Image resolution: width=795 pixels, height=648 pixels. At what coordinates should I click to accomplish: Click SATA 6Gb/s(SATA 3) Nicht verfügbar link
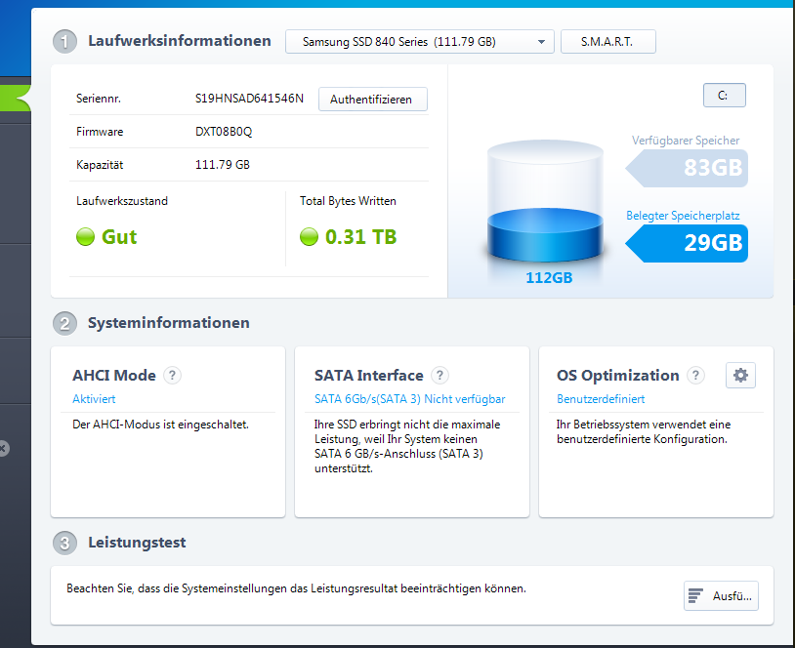[409, 399]
